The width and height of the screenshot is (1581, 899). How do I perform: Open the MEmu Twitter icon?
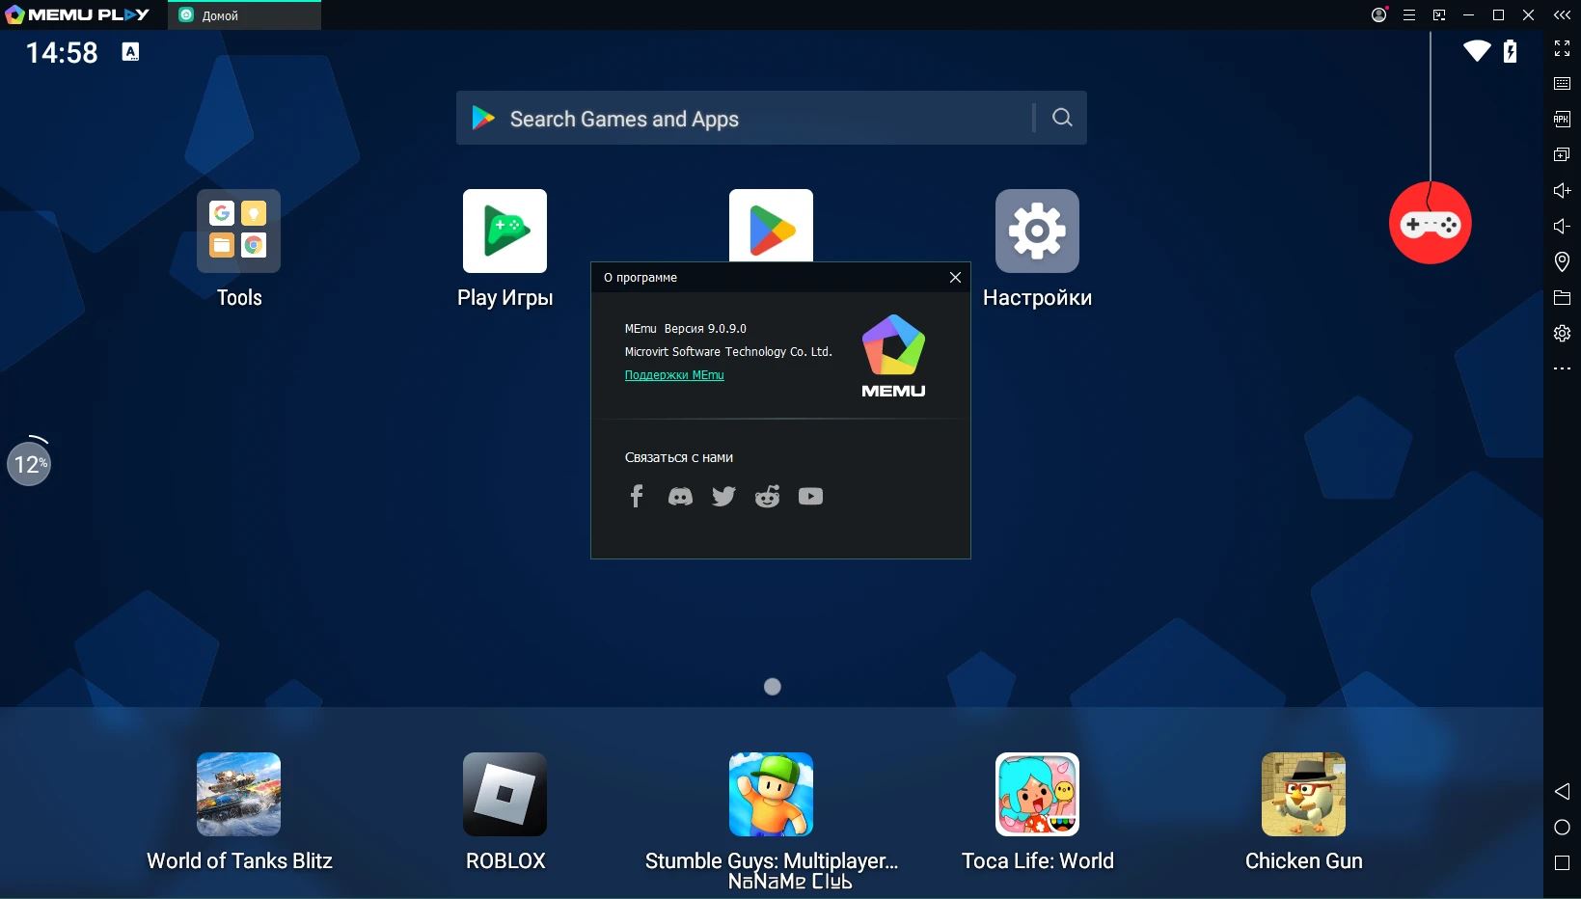723,496
